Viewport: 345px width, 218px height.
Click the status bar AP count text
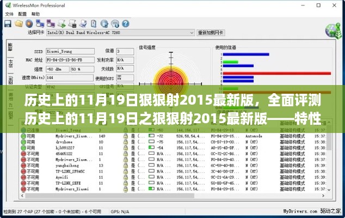point(52,212)
